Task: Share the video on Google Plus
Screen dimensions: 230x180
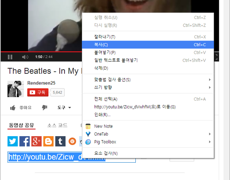Action: (36, 141)
